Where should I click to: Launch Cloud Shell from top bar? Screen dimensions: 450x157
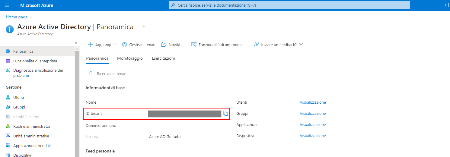point(446,5)
